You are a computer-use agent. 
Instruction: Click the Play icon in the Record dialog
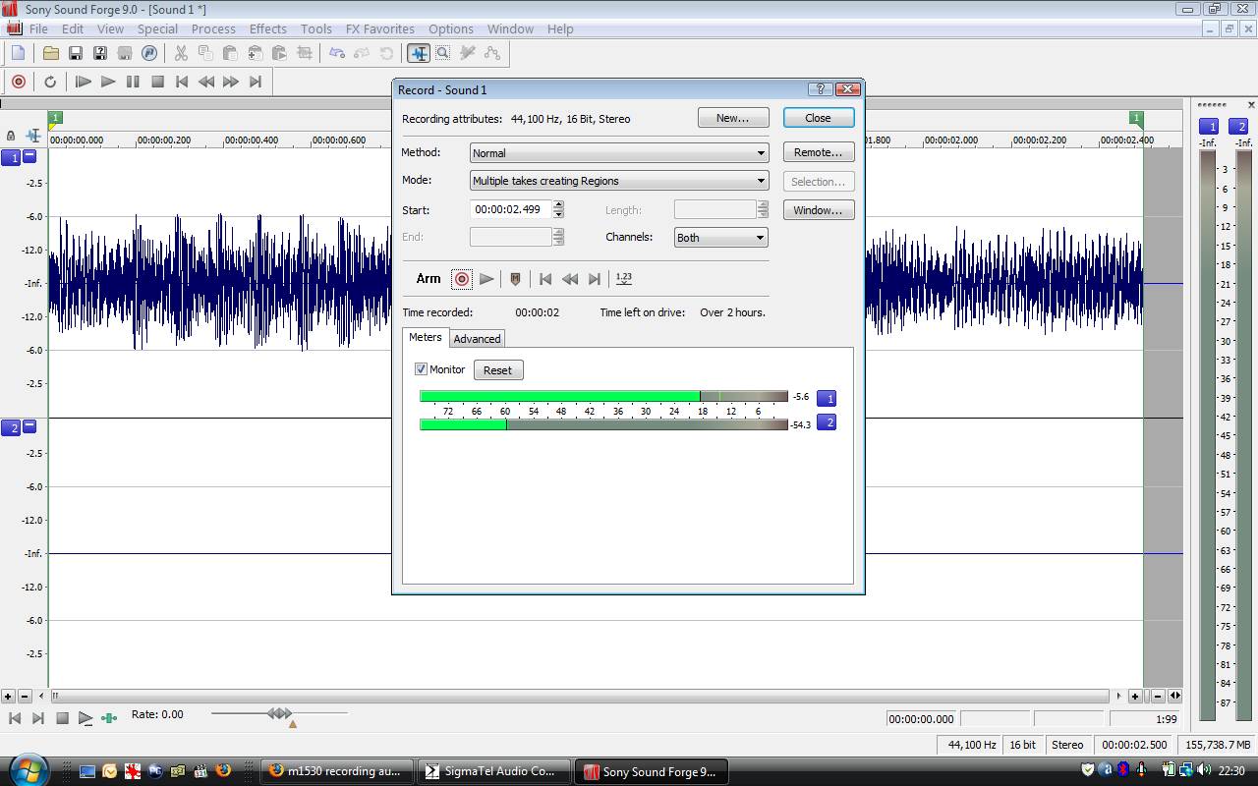pos(486,279)
